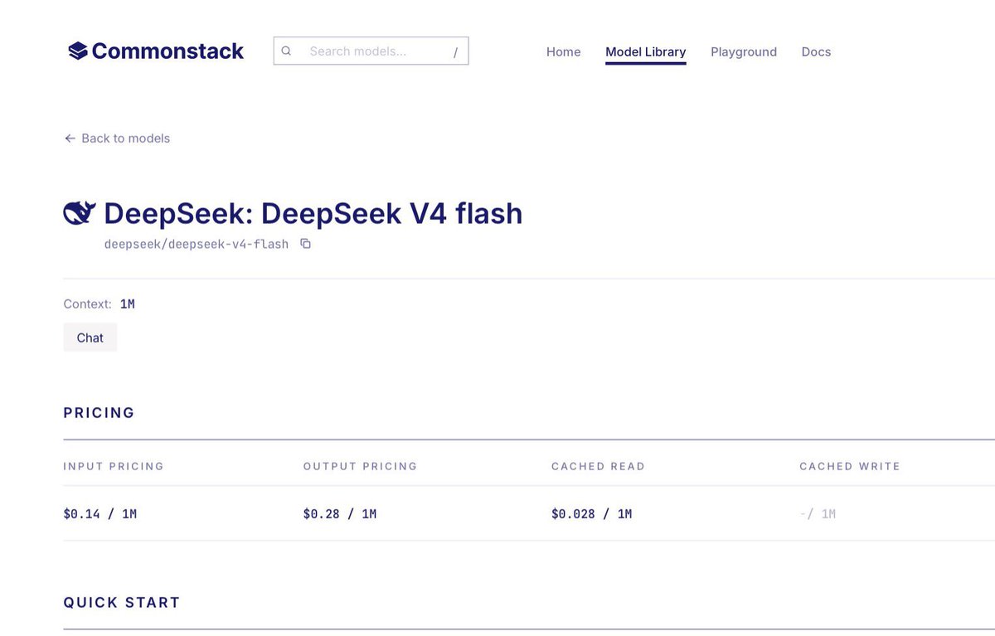This screenshot has width=995, height=636.
Task: Return via Back to models link
Action: [117, 138]
